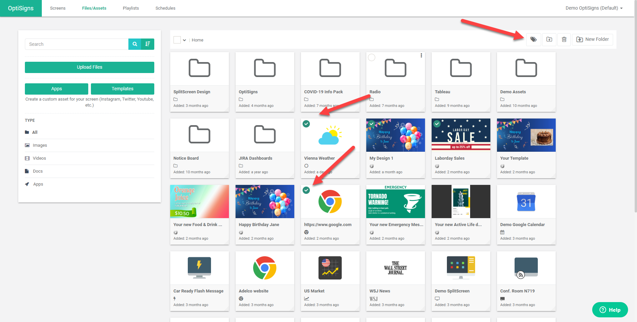Expand the select-all dropdown arrow

click(x=184, y=40)
